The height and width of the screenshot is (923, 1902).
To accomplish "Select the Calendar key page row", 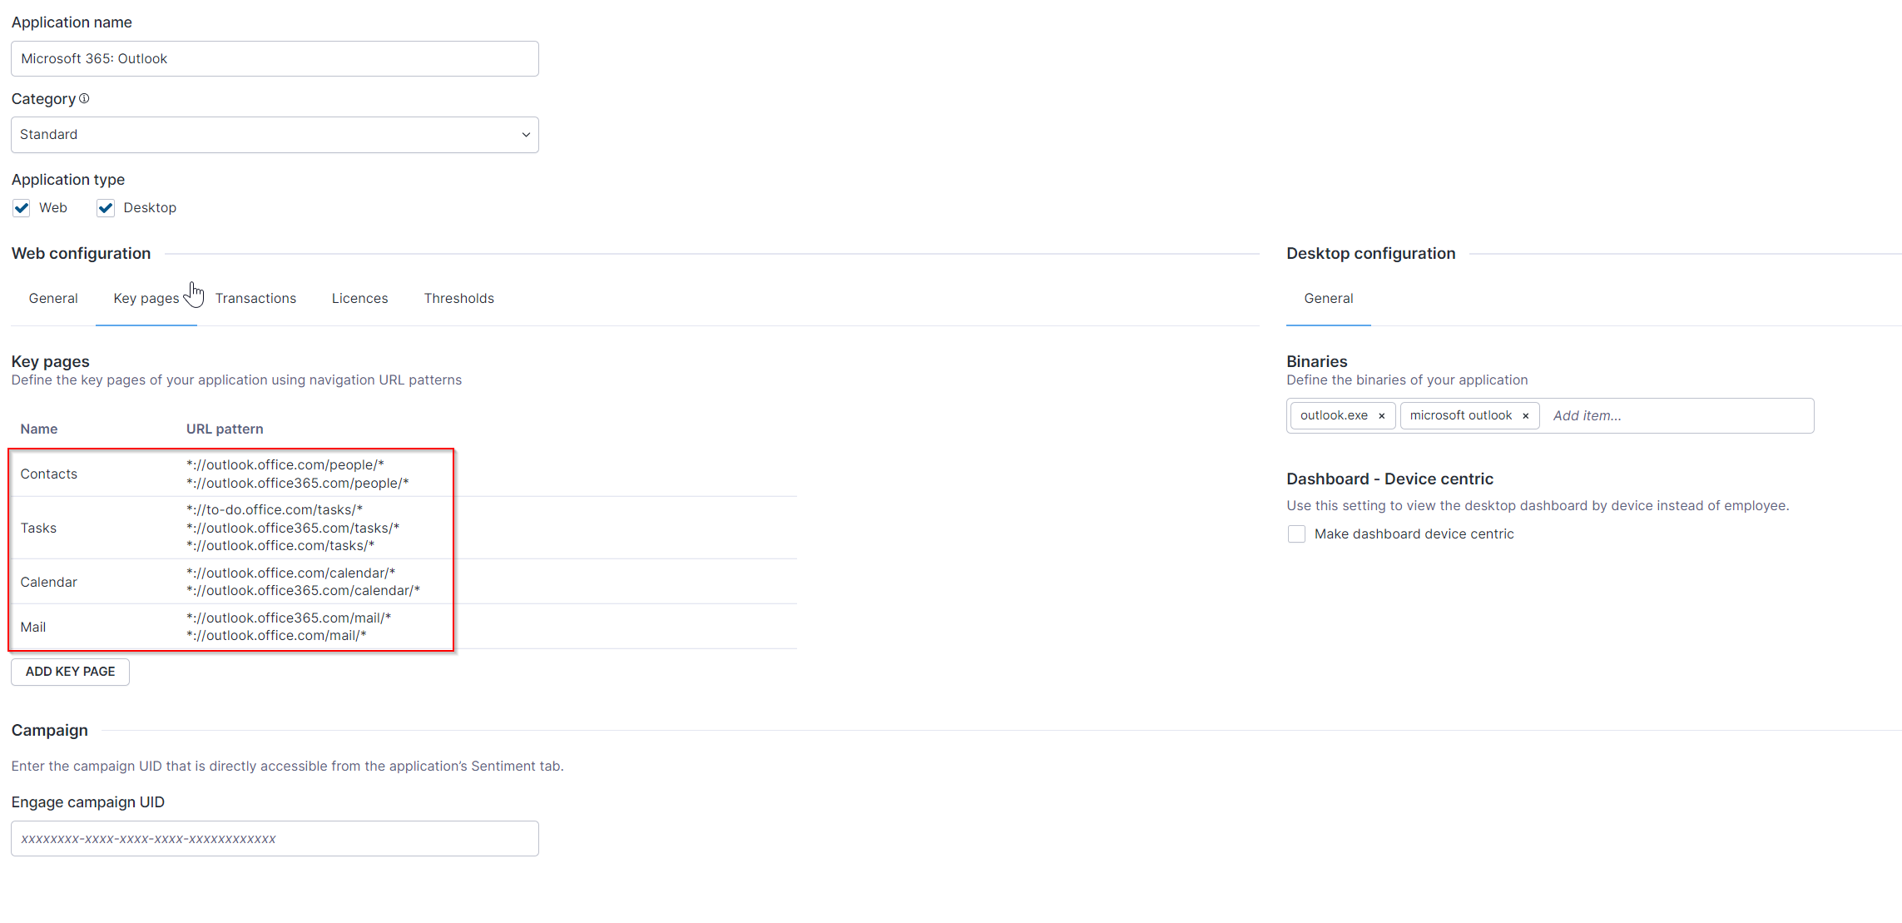I will pos(404,582).
